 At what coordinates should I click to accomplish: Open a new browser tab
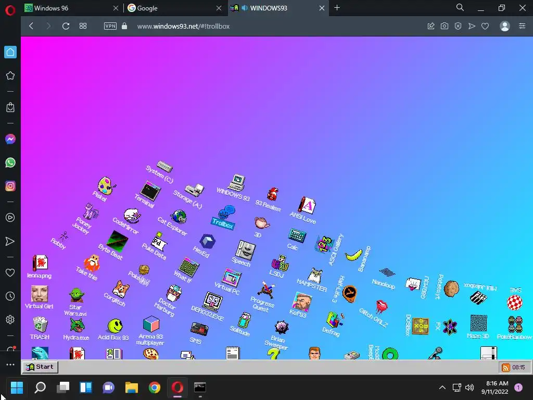[337, 8]
